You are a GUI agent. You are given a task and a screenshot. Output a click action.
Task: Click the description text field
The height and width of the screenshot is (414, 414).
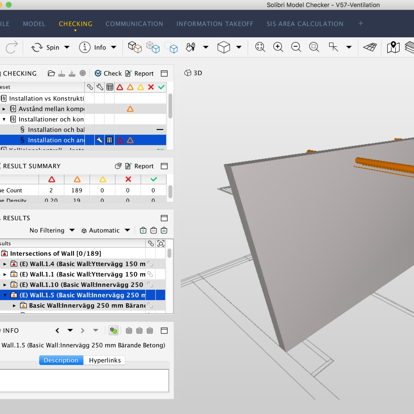84,381
